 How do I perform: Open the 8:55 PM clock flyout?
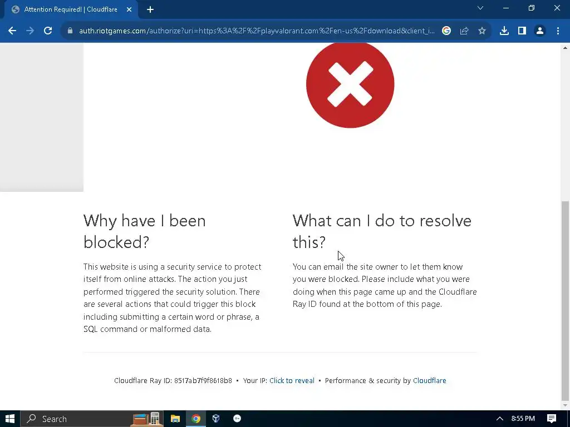coord(523,419)
